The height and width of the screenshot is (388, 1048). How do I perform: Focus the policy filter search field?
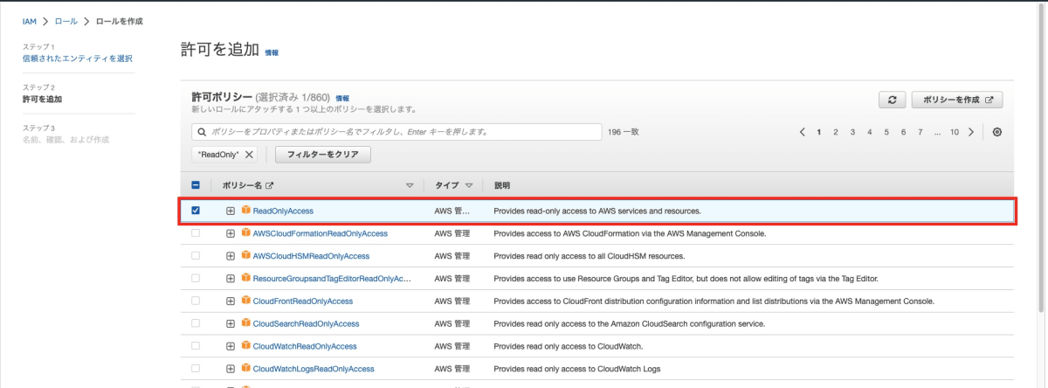(x=397, y=132)
